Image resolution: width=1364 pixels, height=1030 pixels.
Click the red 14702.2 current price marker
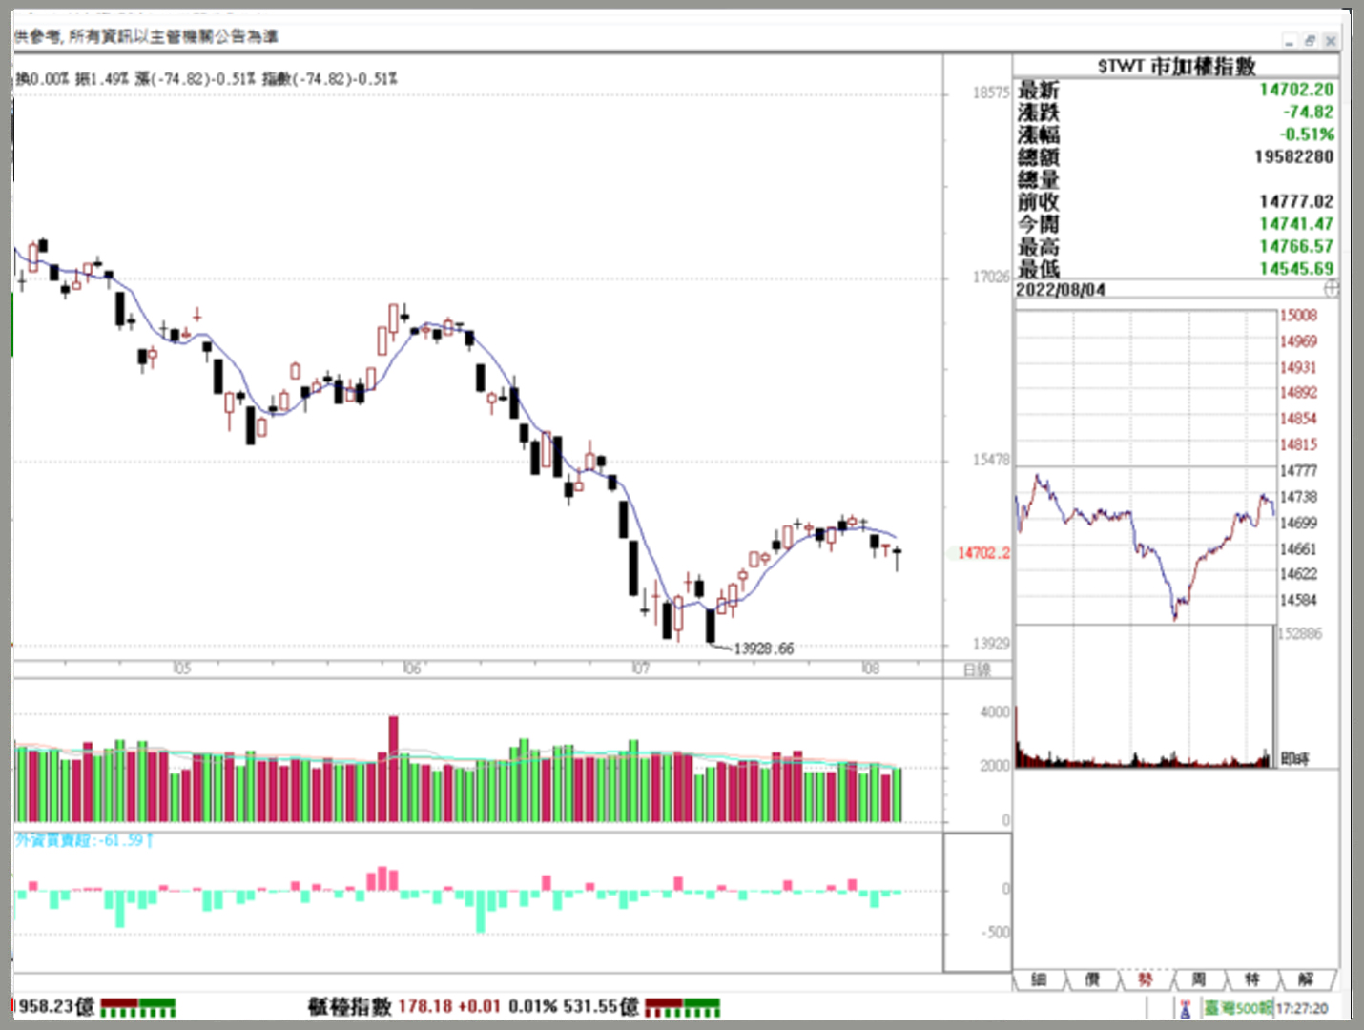coord(983,553)
